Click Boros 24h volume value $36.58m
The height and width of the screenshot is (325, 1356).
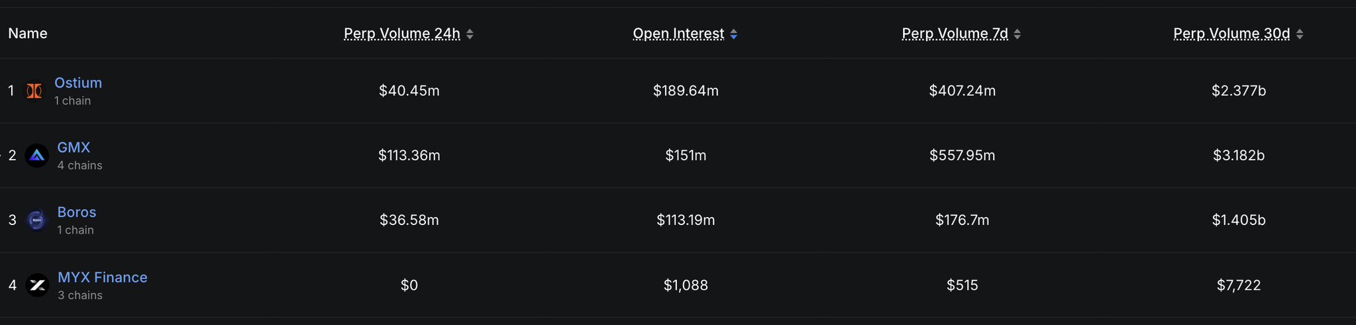pyautogui.click(x=409, y=220)
